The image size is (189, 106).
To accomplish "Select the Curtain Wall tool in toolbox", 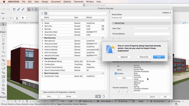I will [3, 77].
